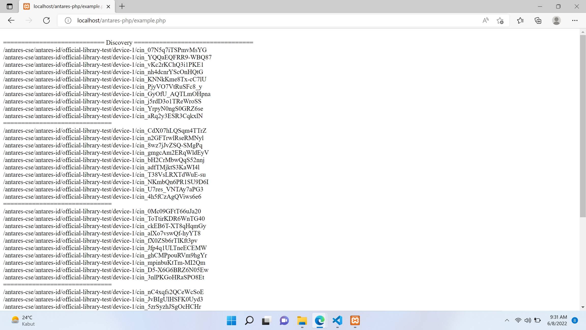
Task: Add this page to favorites
Action: (500, 20)
